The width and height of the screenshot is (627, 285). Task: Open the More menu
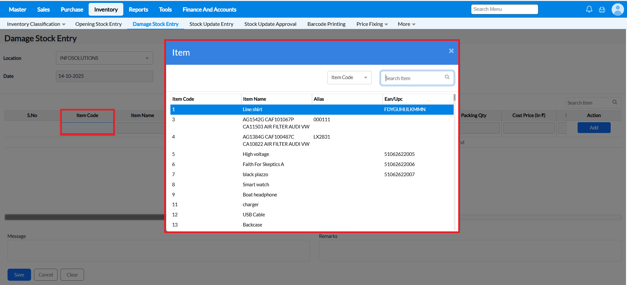(406, 24)
